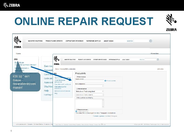The image size is (184, 138).
Task: Open Reparatiestatus weergeven in the Productinfo page sidebar
Action: point(60,81)
